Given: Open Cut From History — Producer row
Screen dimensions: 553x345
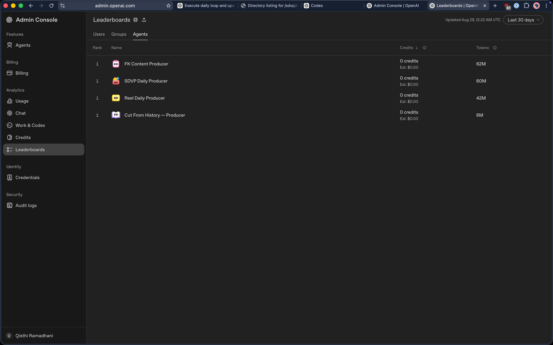Looking at the screenshot, I should tap(319, 115).
